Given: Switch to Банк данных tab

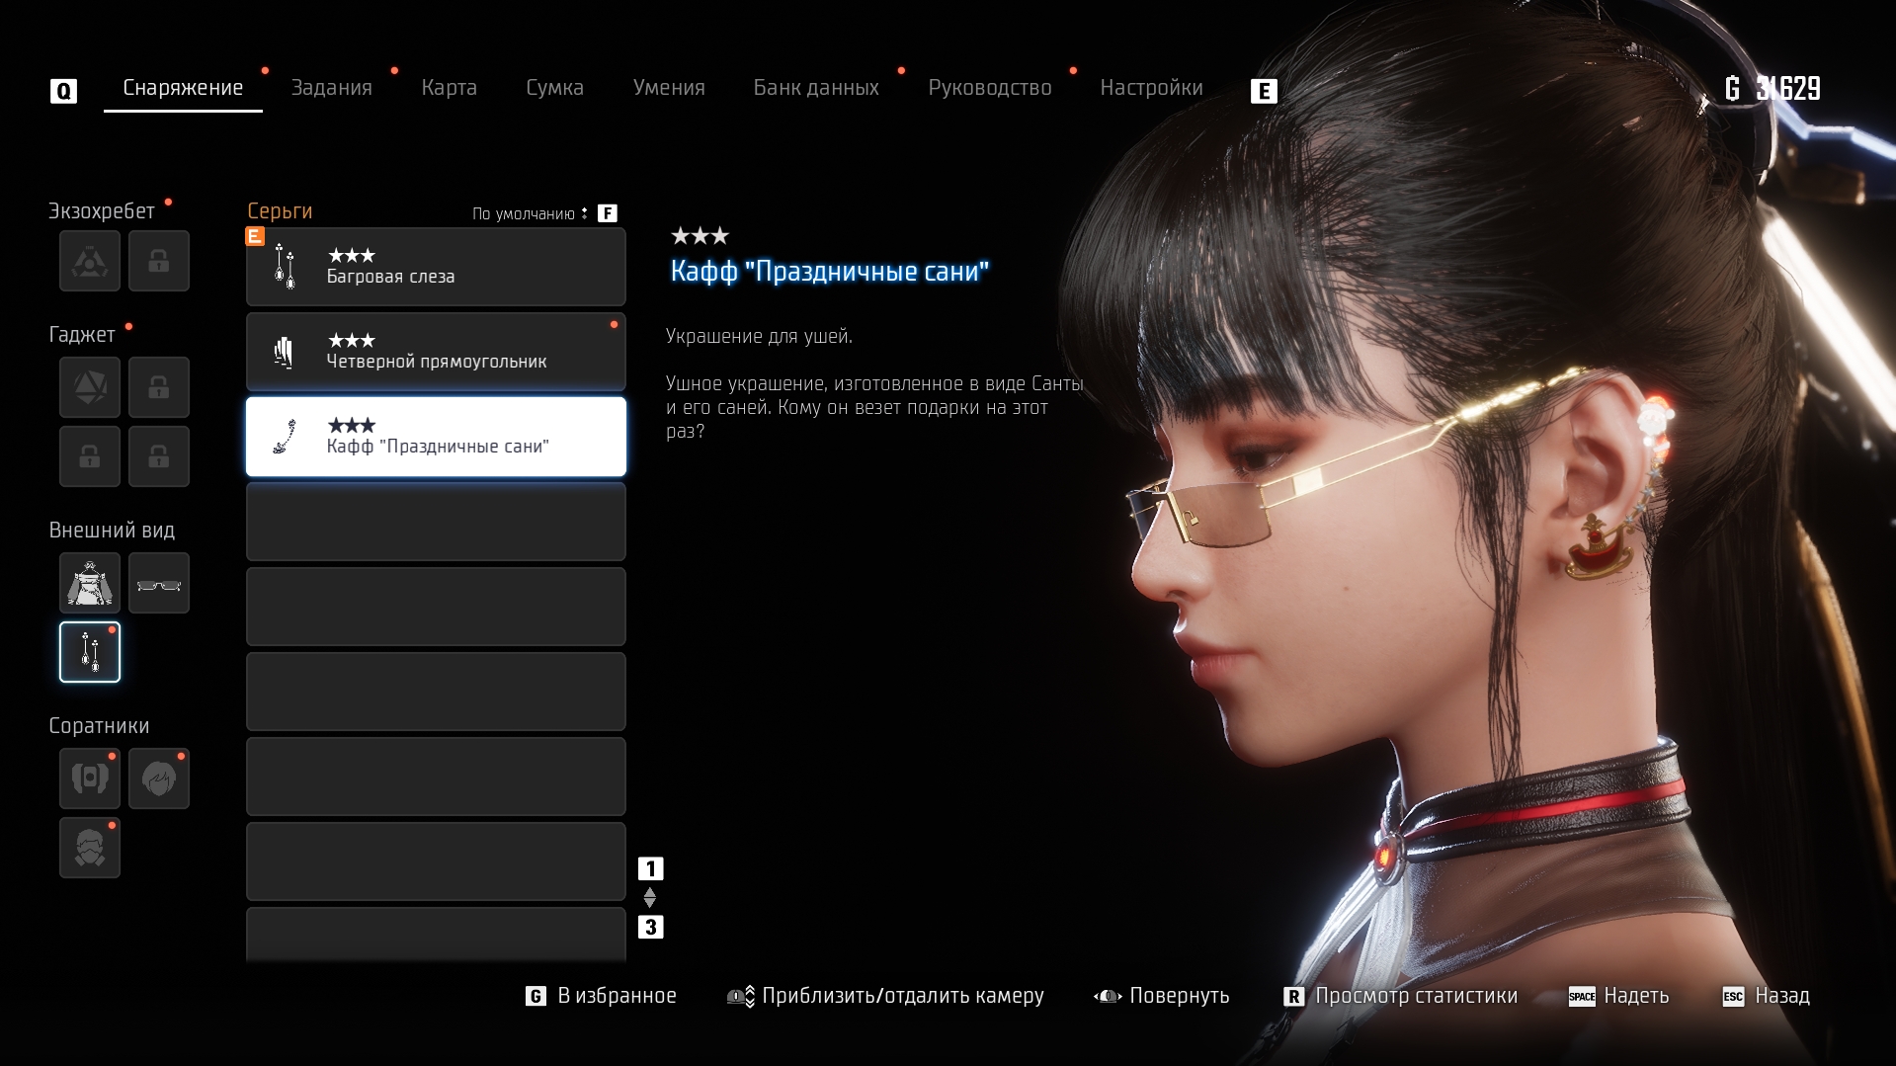Looking at the screenshot, I should pos(816,88).
